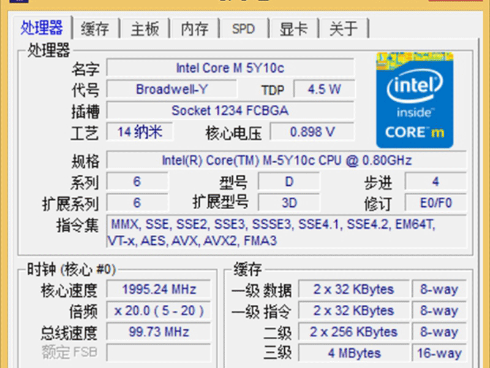Click the 8-way value for 一级 数据
Screen dimensions: 490x368
(x=439, y=289)
